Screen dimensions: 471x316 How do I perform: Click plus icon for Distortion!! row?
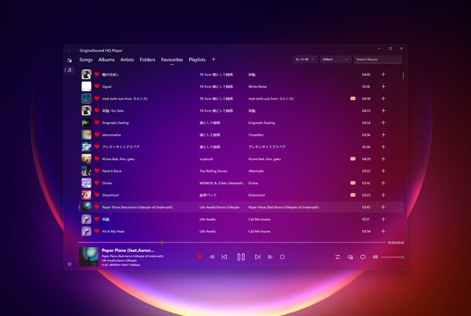[x=383, y=195]
